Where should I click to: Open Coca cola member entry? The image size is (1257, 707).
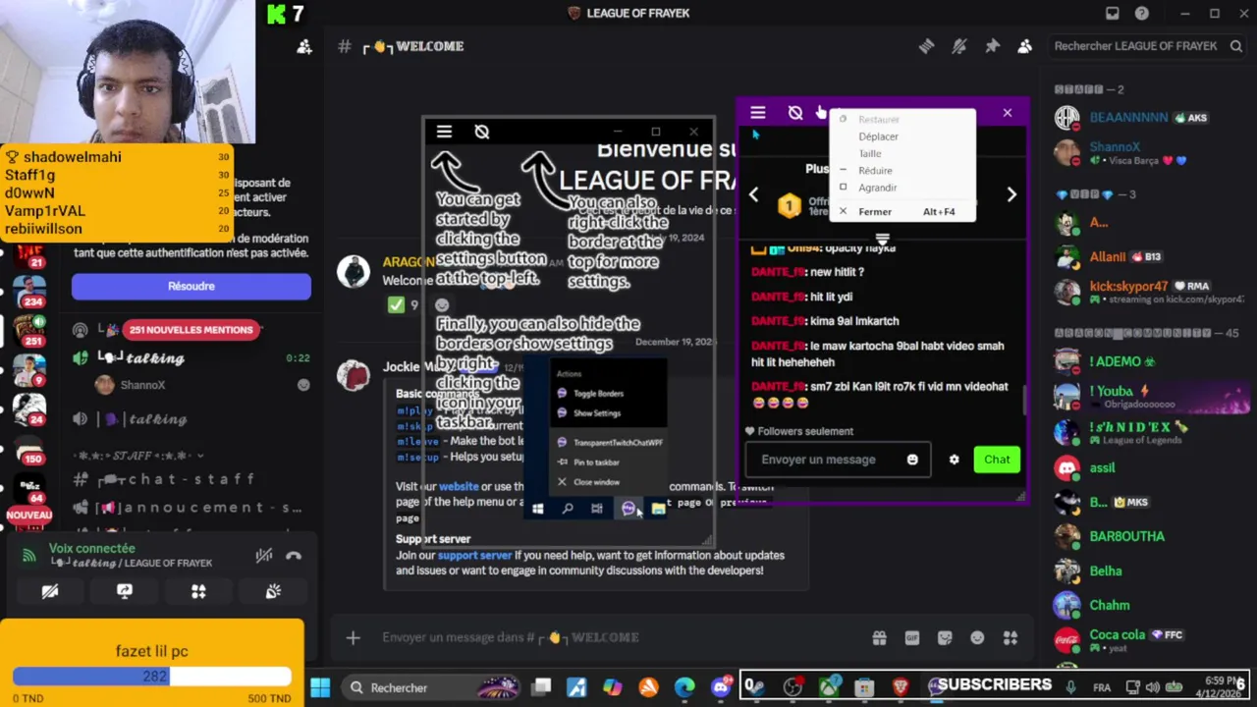1149,639
